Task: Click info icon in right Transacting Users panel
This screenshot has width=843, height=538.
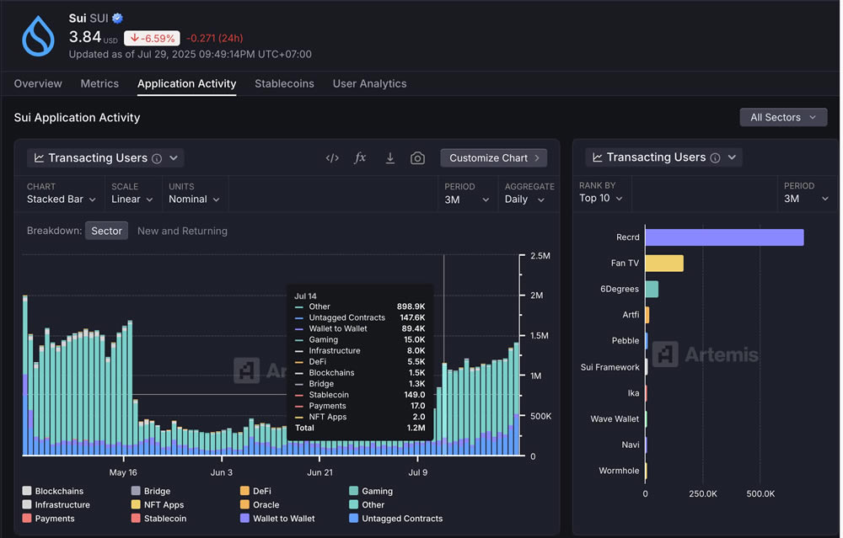Action: click(715, 158)
